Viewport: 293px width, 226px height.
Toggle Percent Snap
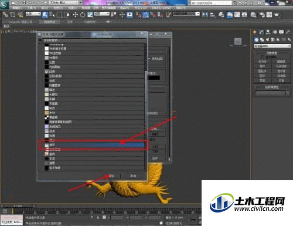153,15
